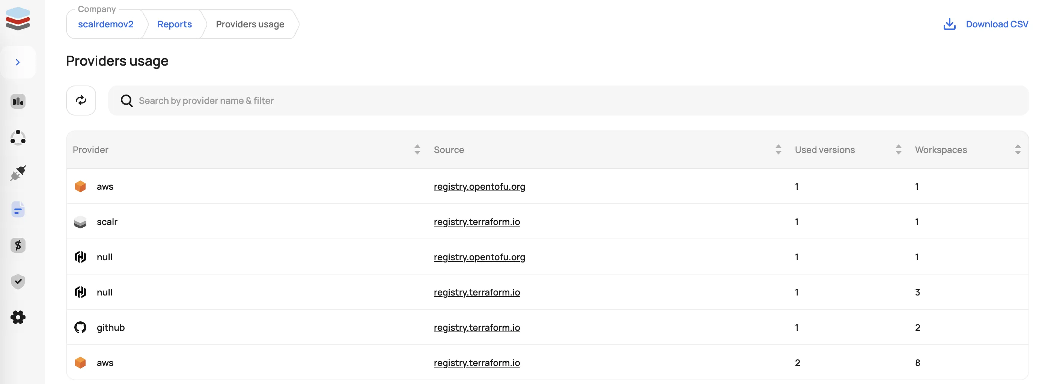Open the environments circles icon in sidebar

coord(18,137)
